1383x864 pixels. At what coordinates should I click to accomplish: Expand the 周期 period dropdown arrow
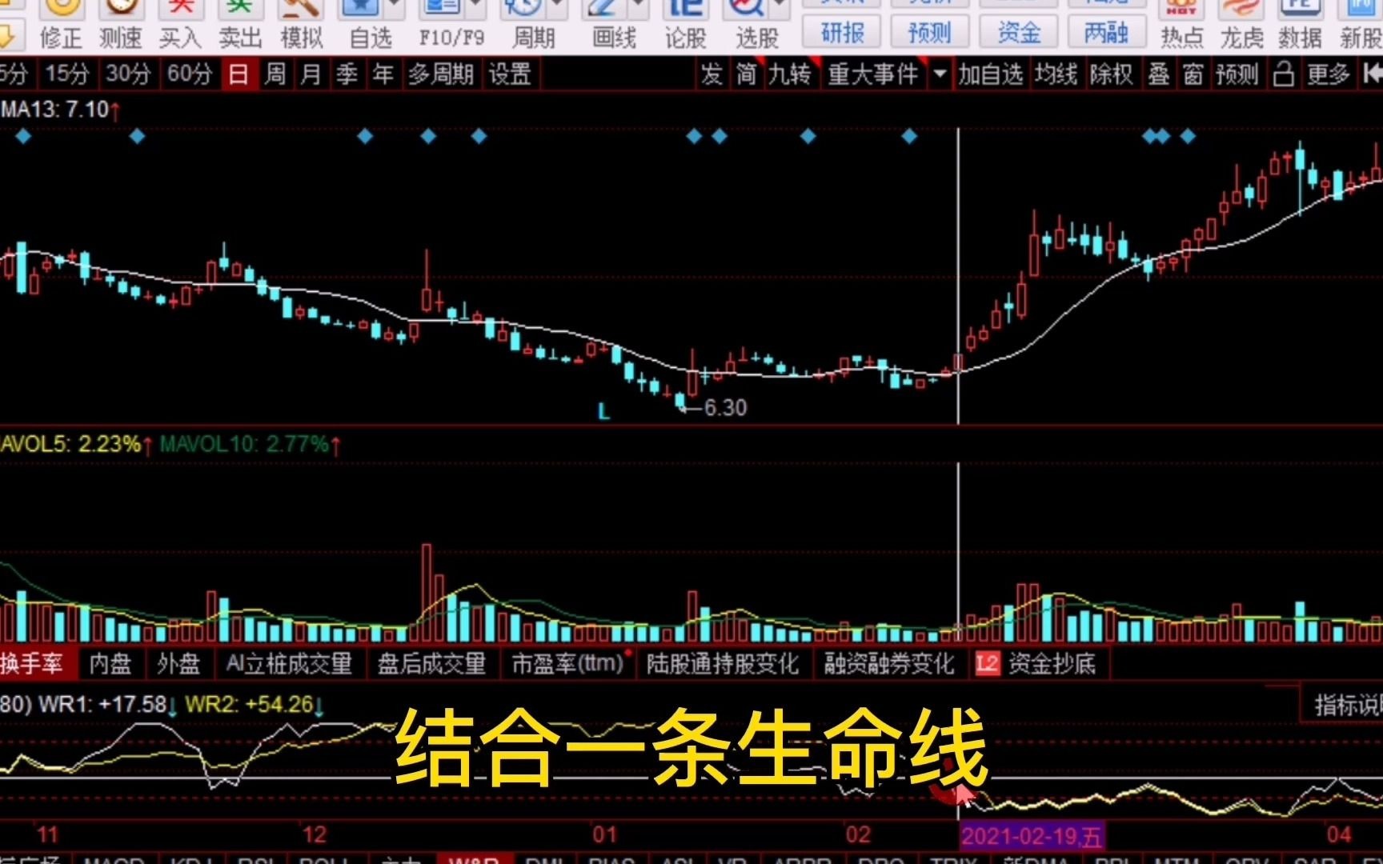[558, 8]
